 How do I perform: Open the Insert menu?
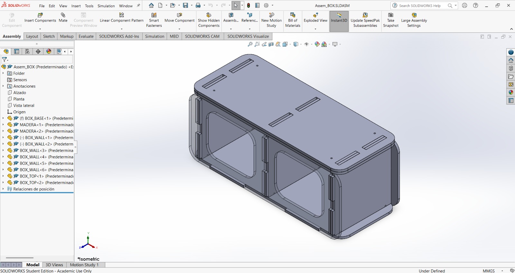click(76, 6)
